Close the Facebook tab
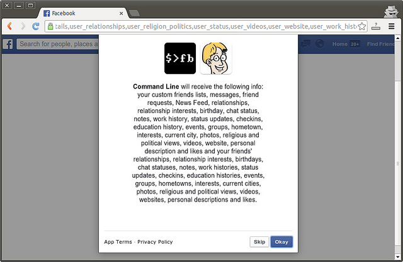The height and width of the screenshot is (262, 403). pos(121,13)
